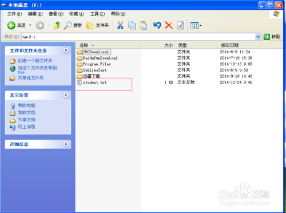Toggle the Folders (文件夹) pane button
Screen dimensions: 286x213
click(97, 25)
